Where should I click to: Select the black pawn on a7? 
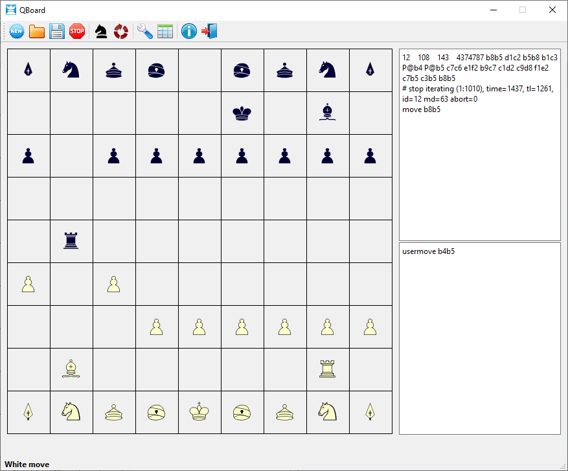pos(28,156)
